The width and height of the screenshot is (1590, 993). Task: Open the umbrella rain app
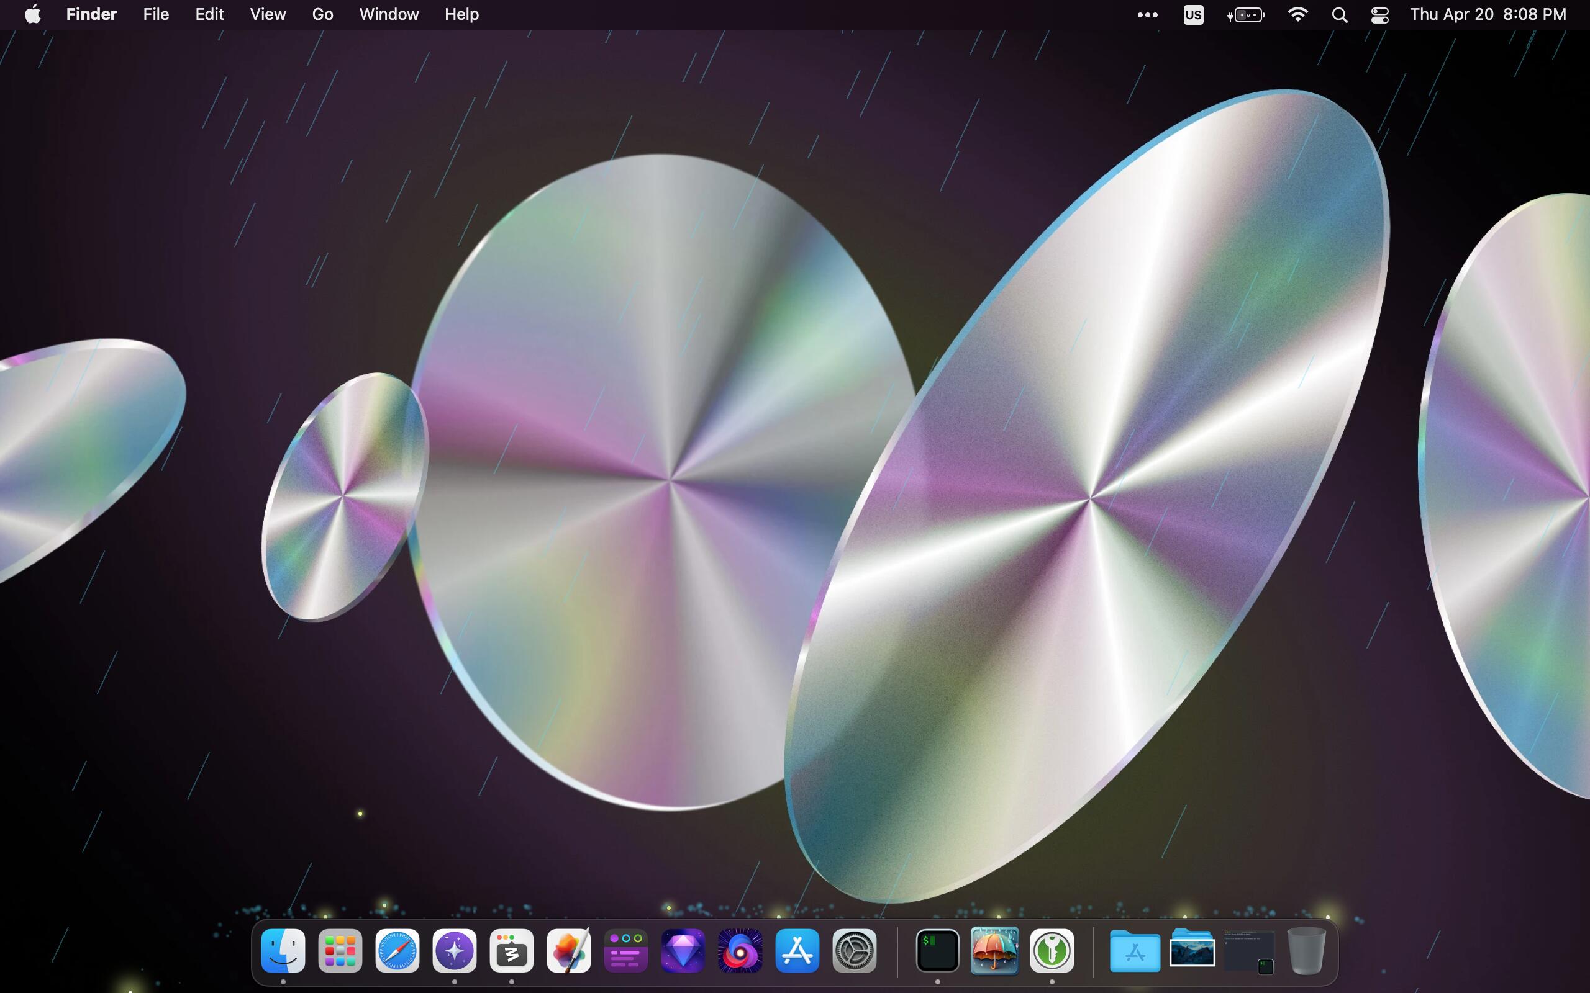[994, 950]
